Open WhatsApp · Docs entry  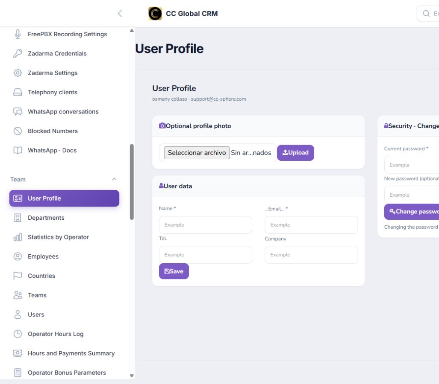[64, 150]
